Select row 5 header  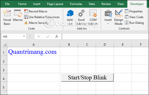point(4,86)
